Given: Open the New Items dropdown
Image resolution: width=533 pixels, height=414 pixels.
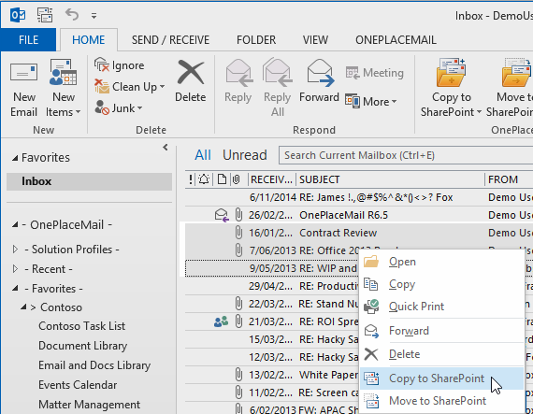Looking at the screenshot, I should point(64,88).
